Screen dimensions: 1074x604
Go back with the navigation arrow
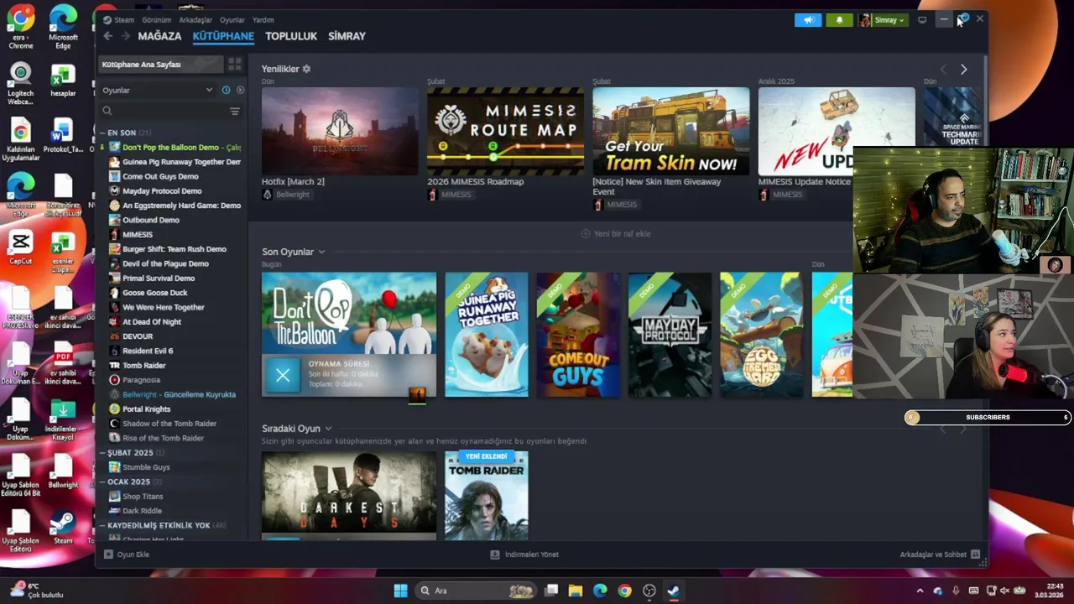point(107,36)
